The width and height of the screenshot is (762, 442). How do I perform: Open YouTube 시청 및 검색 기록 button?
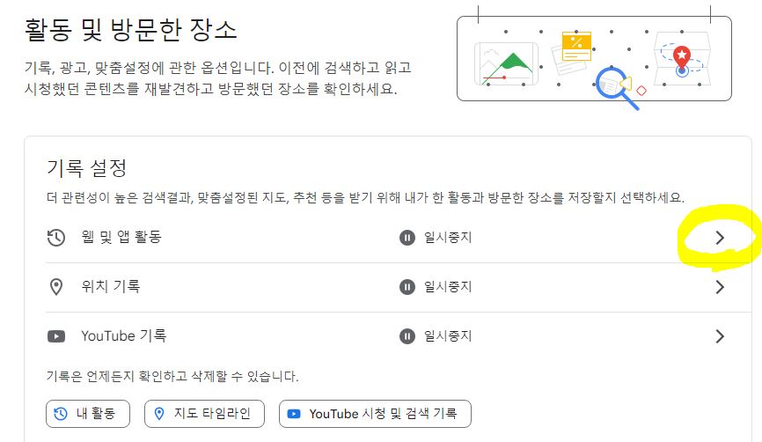pyautogui.click(x=375, y=414)
